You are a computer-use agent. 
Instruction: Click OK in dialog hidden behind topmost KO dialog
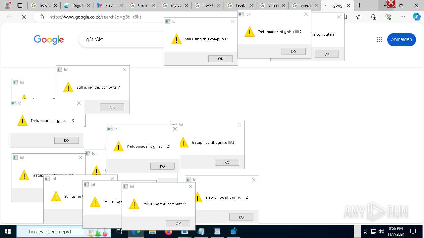pyautogui.click(x=327, y=54)
